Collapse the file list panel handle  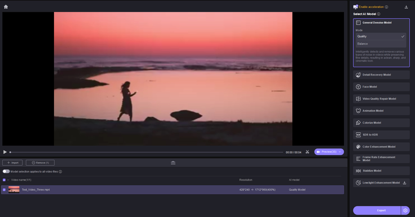[x=173, y=163]
